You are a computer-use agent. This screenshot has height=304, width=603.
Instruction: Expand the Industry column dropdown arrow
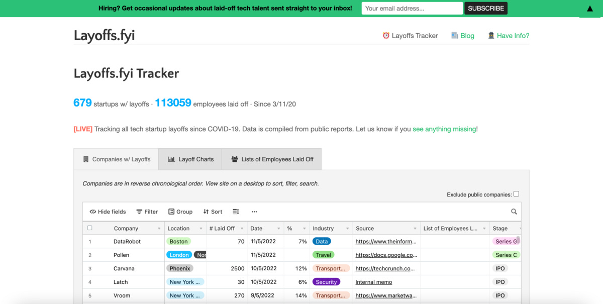click(x=348, y=229)
